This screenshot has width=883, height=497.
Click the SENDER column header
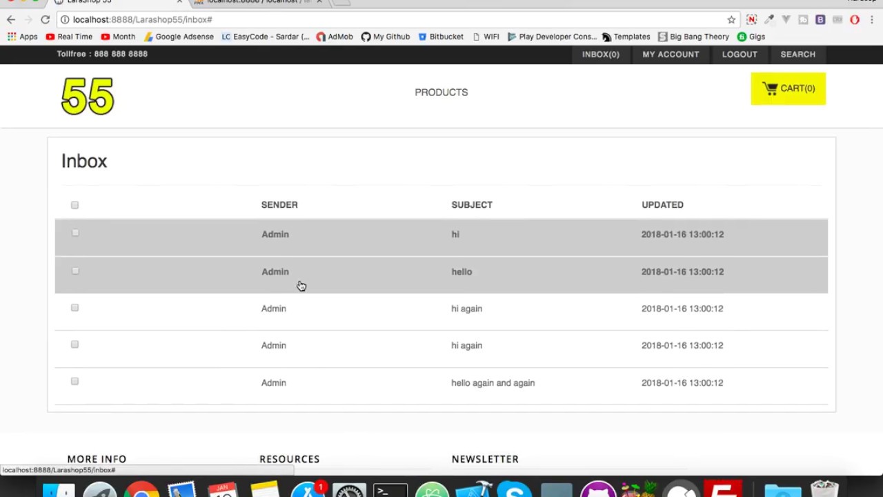[279, 205]
